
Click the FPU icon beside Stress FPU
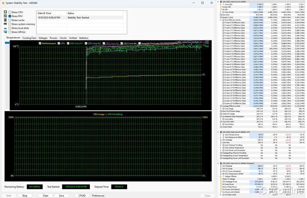click(5, 16)
